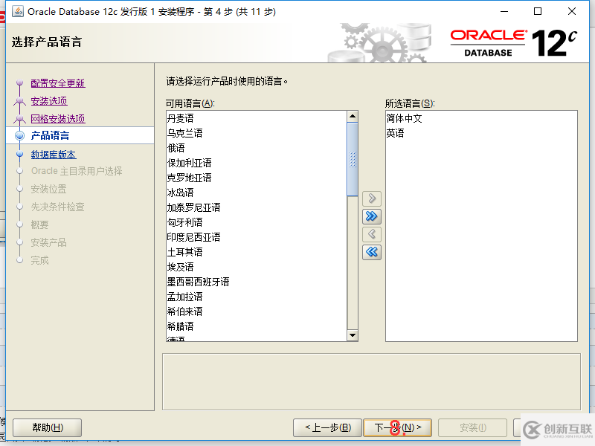Open the 网格安装选项 step link

[58, 119]
